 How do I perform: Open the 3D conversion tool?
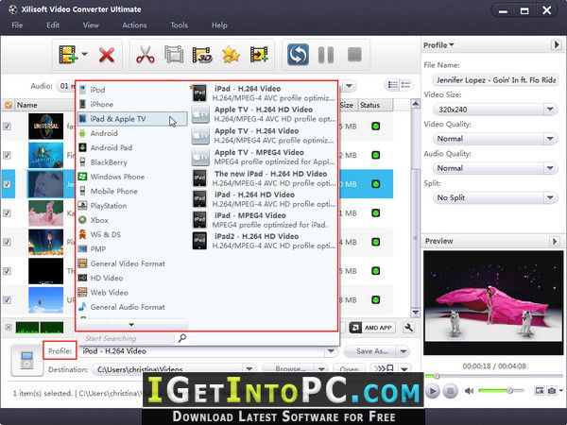point(202,55)
